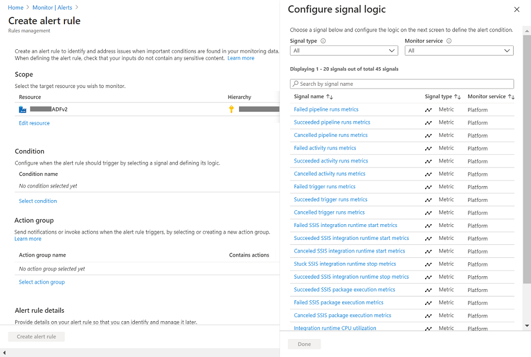Click the chart icon beside Stuck SSIS integration runtime stop metrics

(x=428, y=264)
